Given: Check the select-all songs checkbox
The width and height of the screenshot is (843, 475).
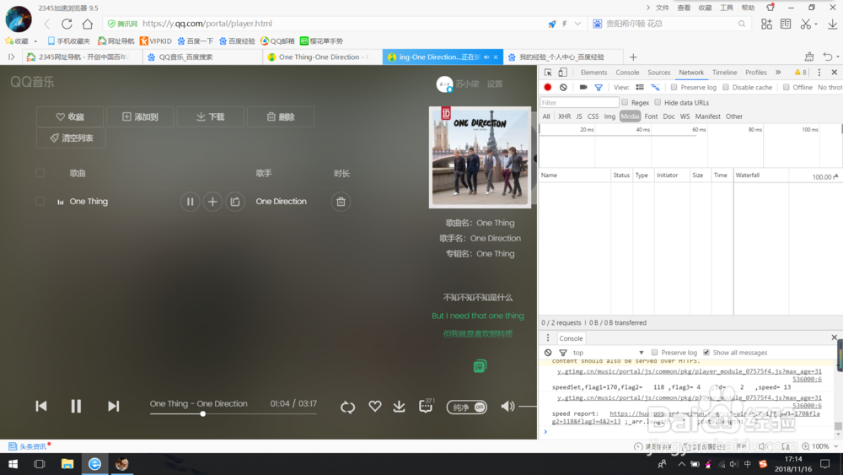Looking at the screenshot, I should pos(40,173).
